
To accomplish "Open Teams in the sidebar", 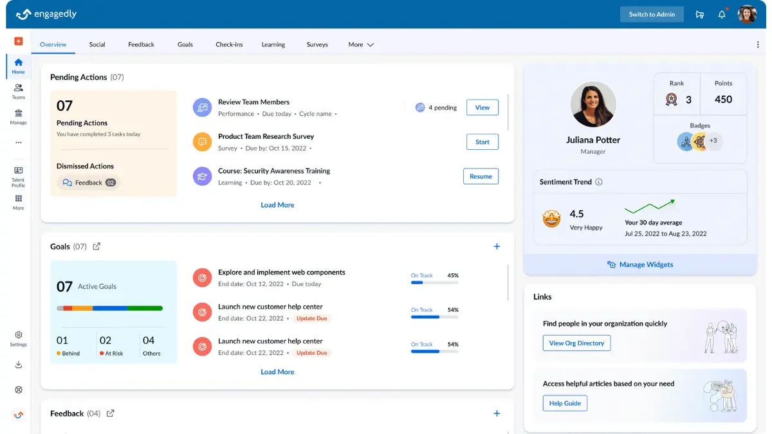I will 18,91.
